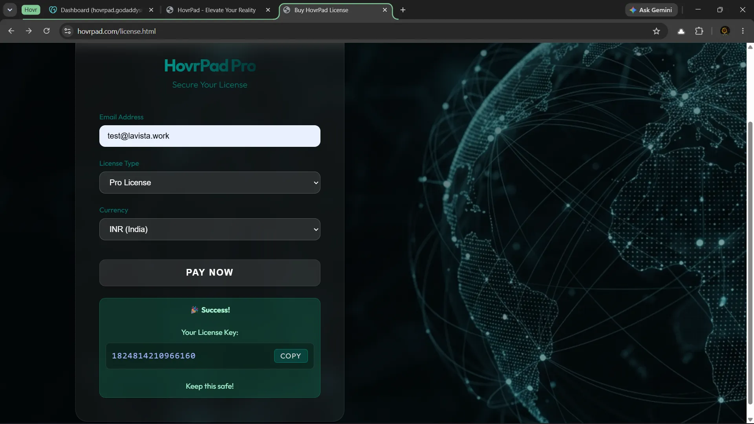Select the license key 1824814210966160

(154, 356)
